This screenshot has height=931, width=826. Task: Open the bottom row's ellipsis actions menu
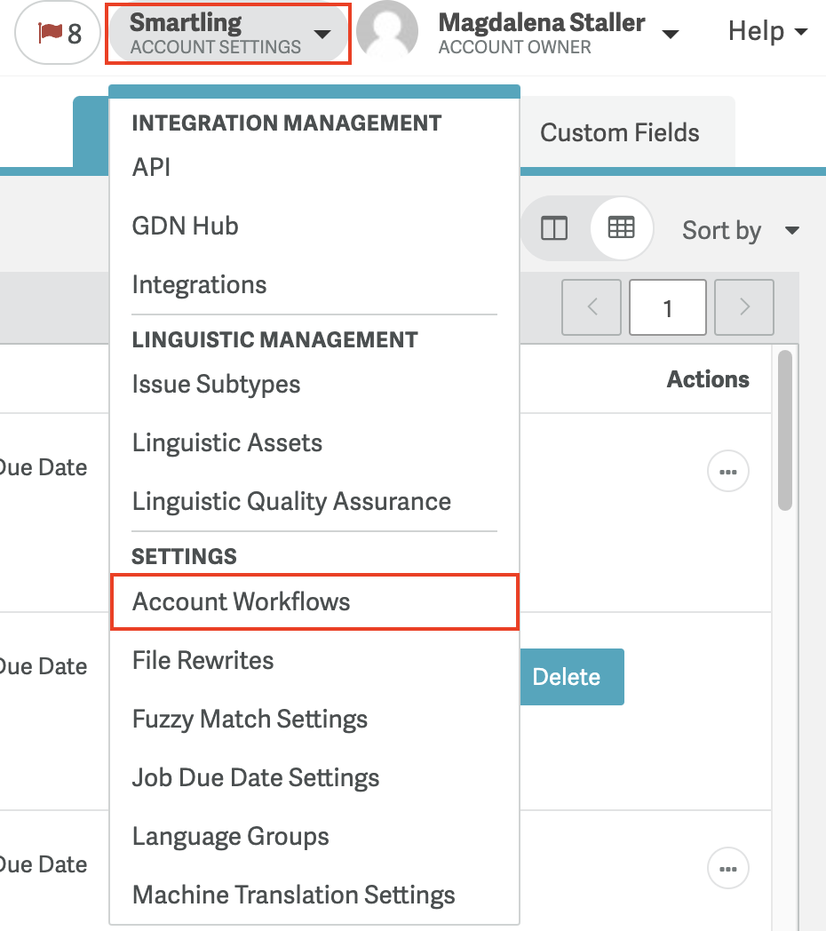point(728,867)
